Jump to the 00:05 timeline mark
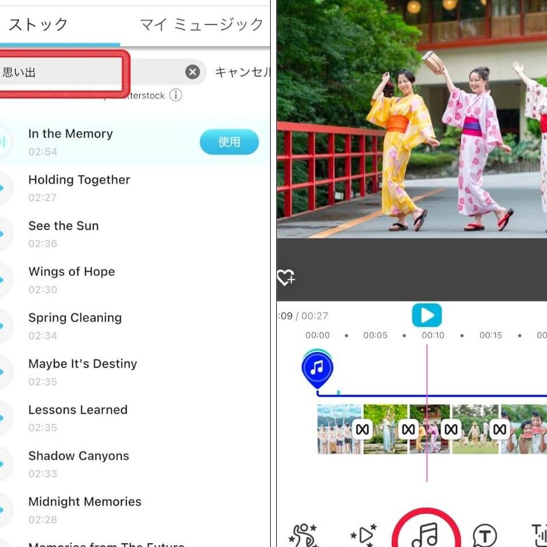547x547 pixels. [x=375, y=335]
